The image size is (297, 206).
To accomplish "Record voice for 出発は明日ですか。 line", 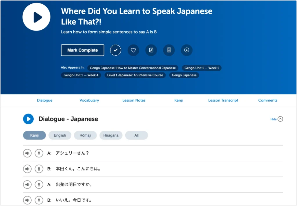I will 39,184.
